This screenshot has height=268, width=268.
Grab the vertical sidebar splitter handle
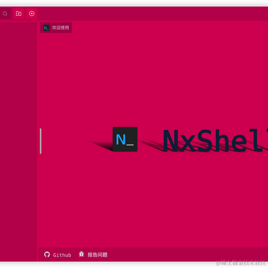click(x=41, y=141)
